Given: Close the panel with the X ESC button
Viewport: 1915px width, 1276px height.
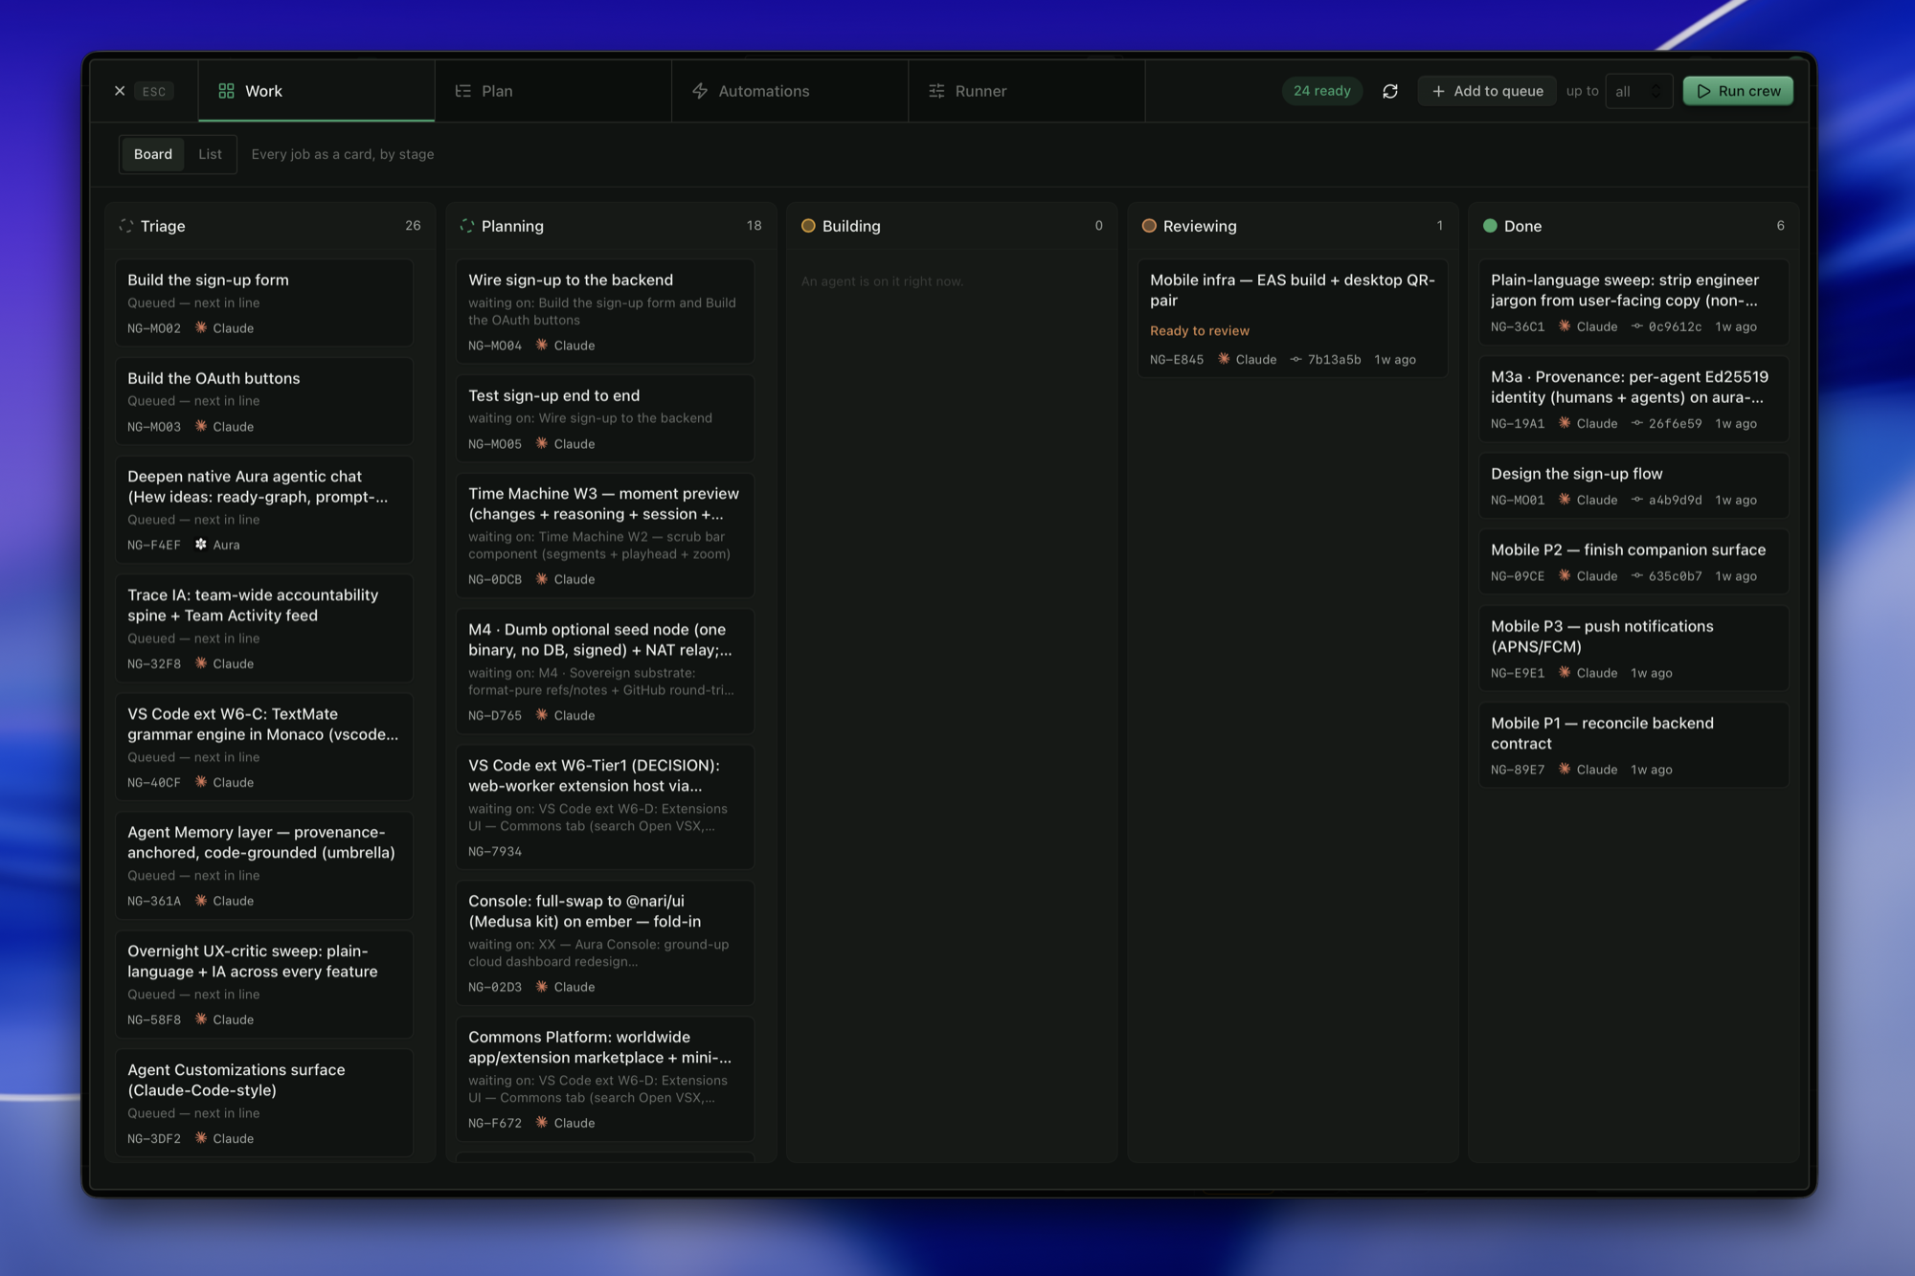Looking at the screenshot, I should (x=140, y=91).
